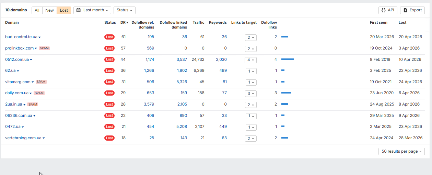This screenshot has height=175, width=432.
Task: Select the Lost filter tab
Action: [64, 10]
